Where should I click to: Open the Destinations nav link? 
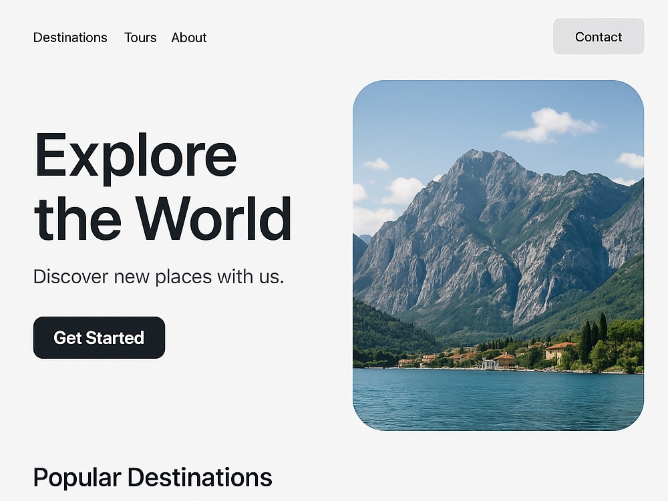tap(70, 37)
